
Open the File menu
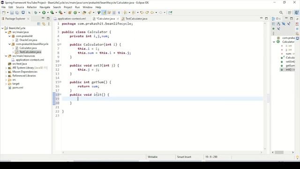(3, 7)
